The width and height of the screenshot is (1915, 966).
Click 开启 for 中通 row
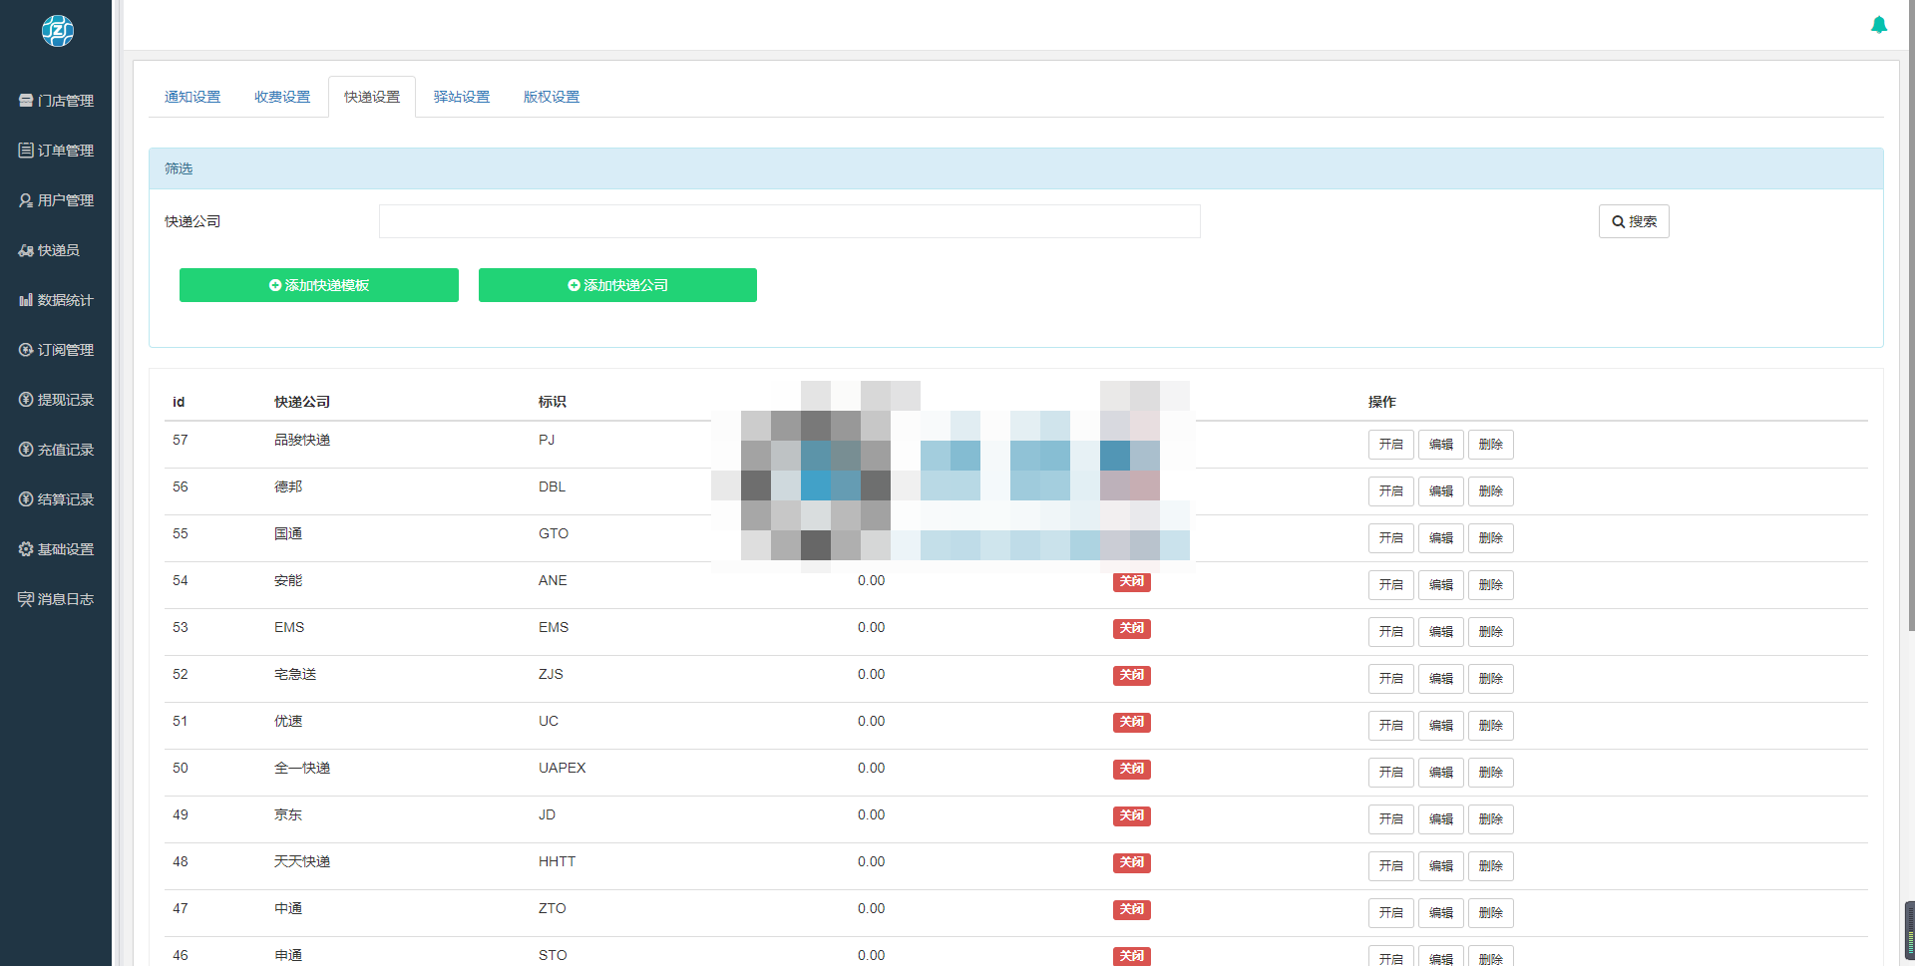click(x=1390, y=913)
